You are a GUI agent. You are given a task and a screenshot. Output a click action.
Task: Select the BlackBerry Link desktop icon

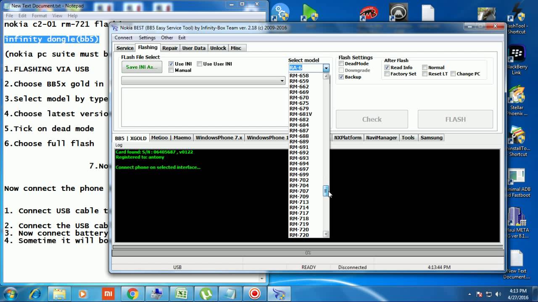click(x=517, y=60)
